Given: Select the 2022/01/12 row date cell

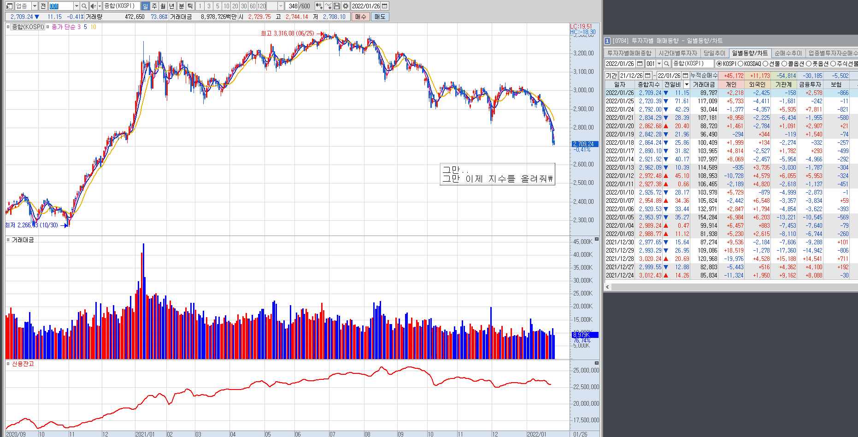Looking at the screenshot, I should pos(620,176).
